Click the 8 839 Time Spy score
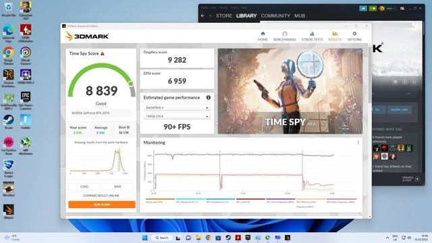The width and height of the screenshot is (432, 243). 102,91
